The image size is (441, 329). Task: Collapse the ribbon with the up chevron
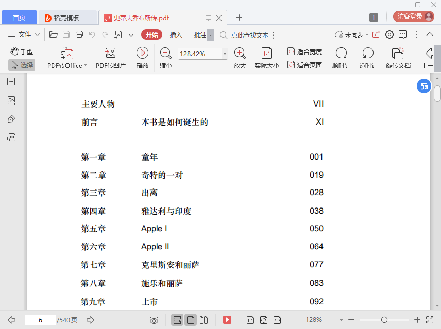click(x=430, y=34)
